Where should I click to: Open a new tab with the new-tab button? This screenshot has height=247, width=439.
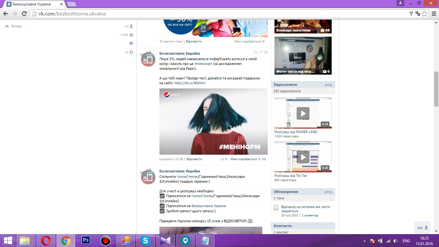(x=71, y=4)
